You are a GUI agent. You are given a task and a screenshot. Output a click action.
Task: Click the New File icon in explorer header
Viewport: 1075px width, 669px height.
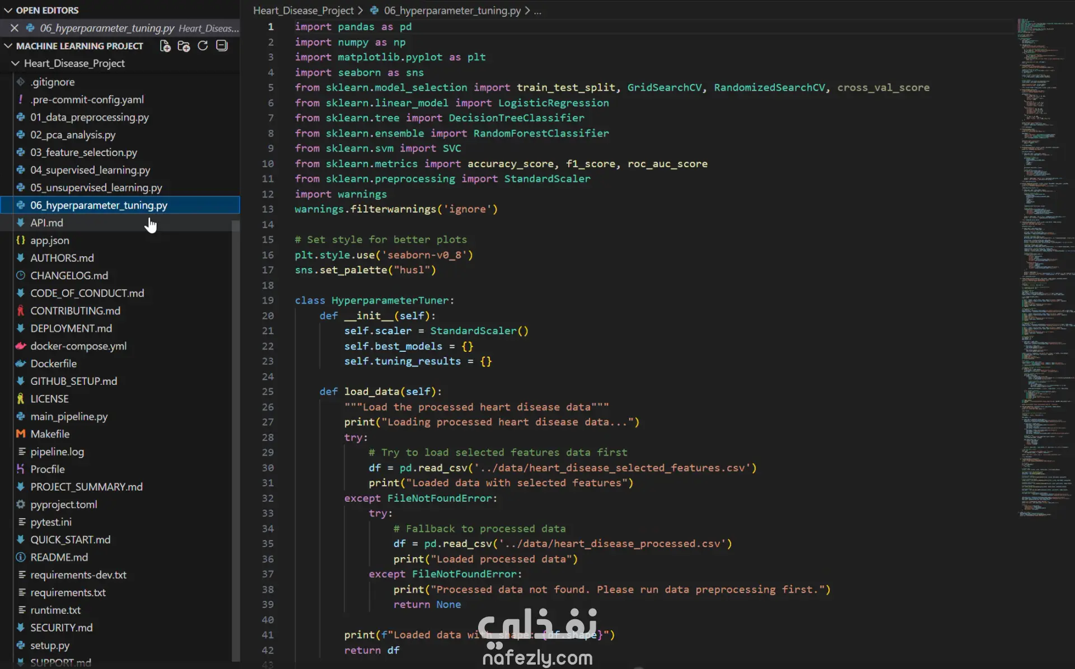pos(165,46)
